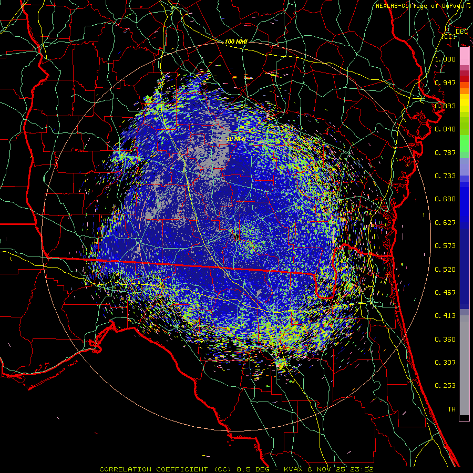
Task: Select the 0.520 legend value
Action: [445, 270]
